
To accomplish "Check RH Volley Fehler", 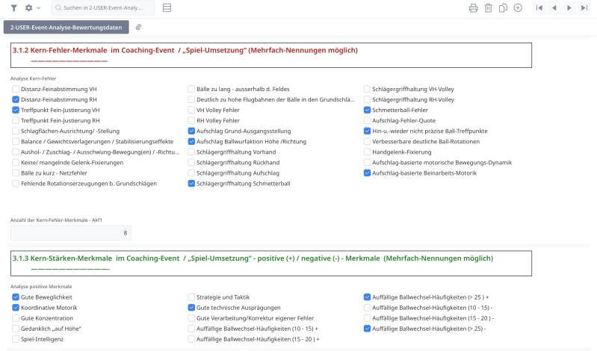I will 191,120.
